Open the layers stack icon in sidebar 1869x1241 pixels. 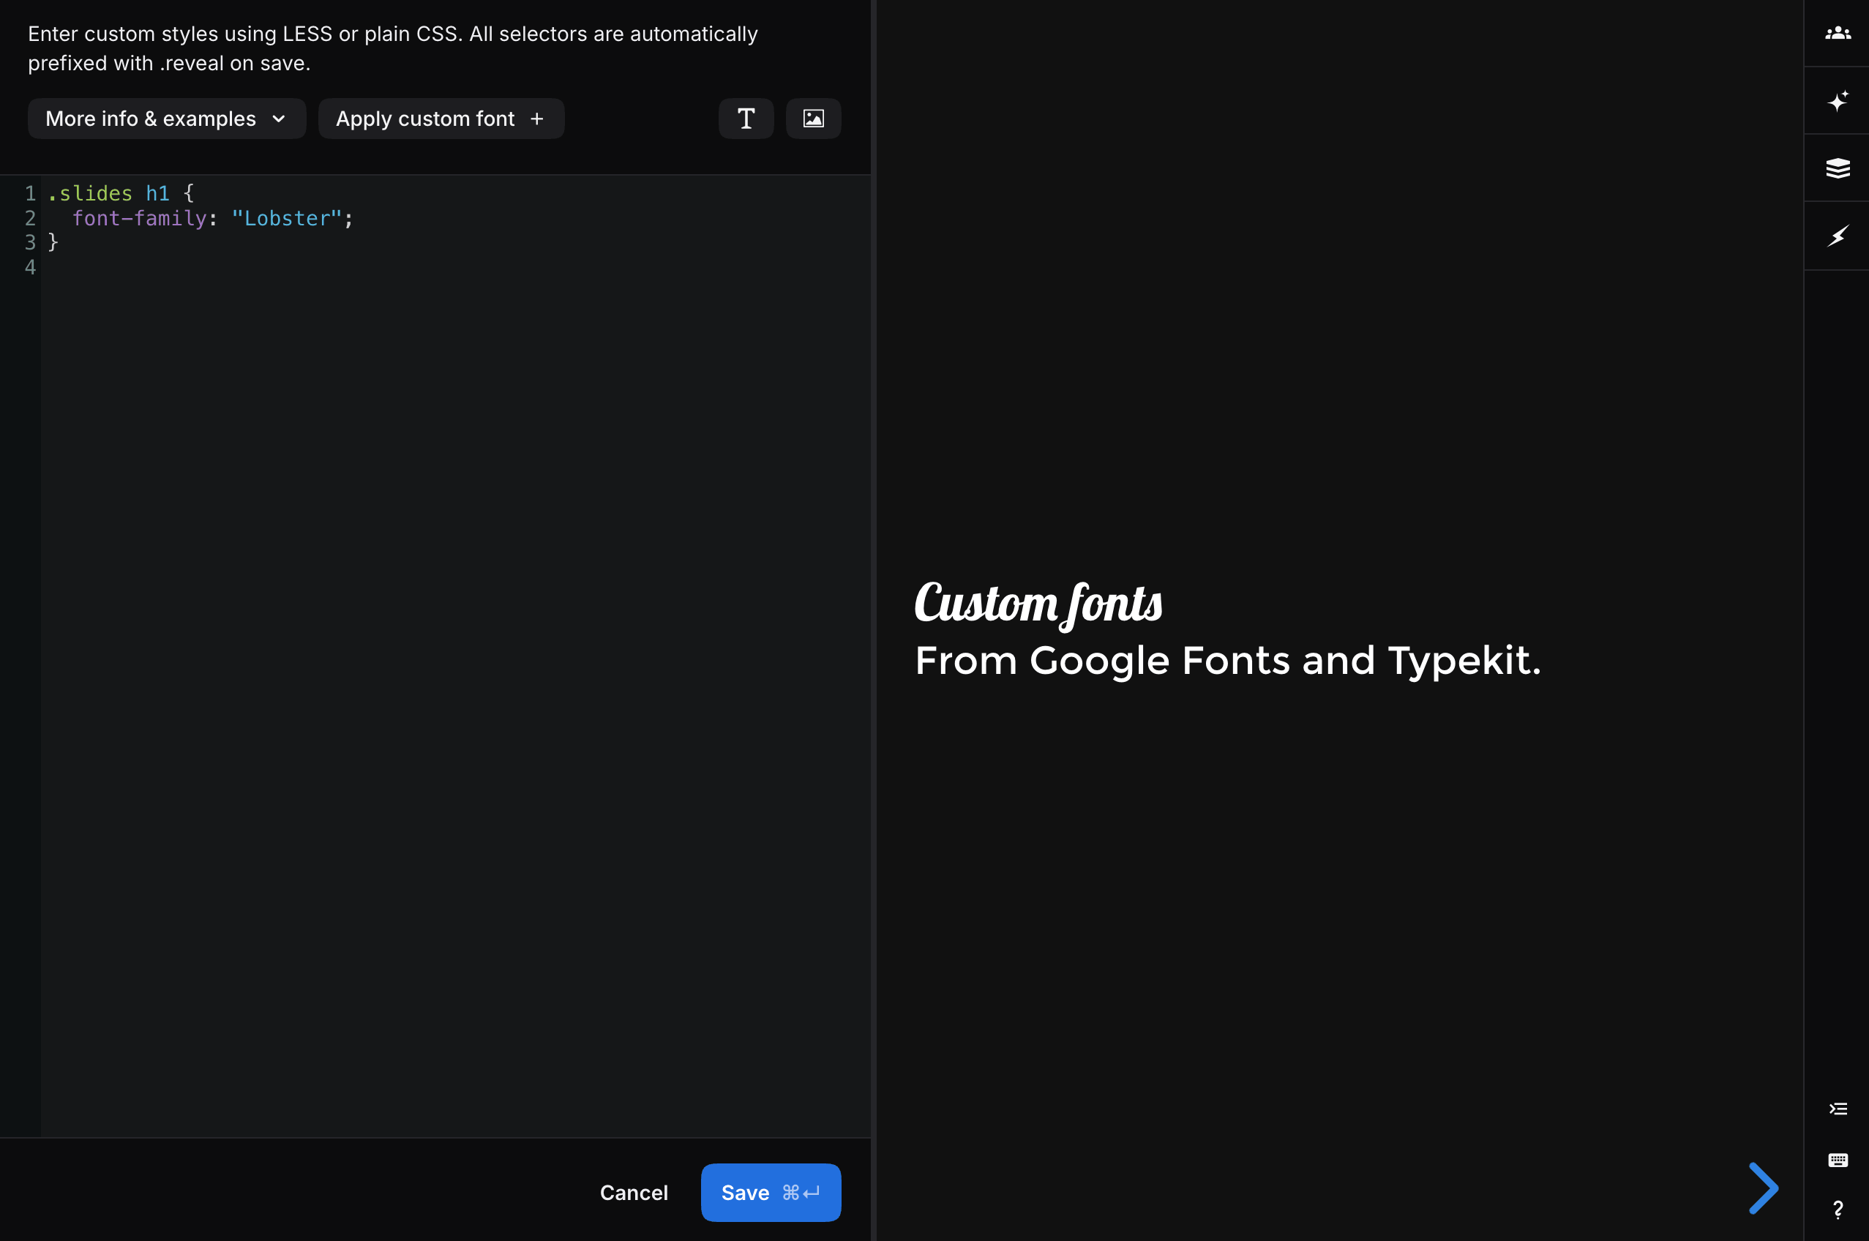(x=1838, y=168)
